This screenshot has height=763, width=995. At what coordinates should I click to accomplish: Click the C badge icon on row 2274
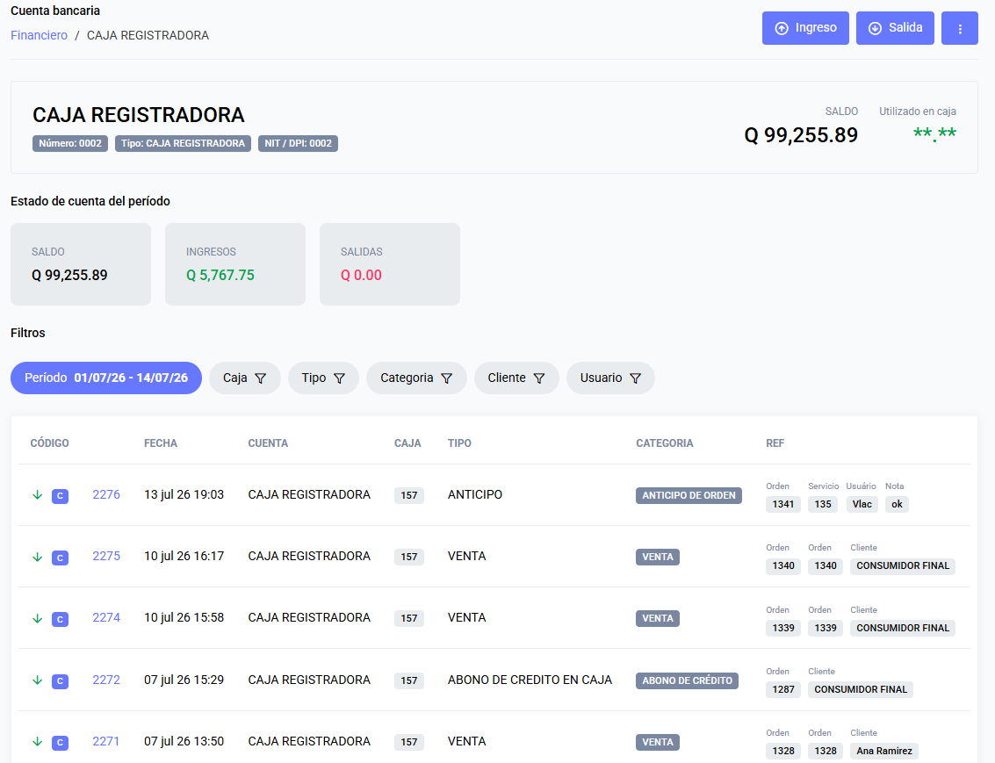pos(61,619)
